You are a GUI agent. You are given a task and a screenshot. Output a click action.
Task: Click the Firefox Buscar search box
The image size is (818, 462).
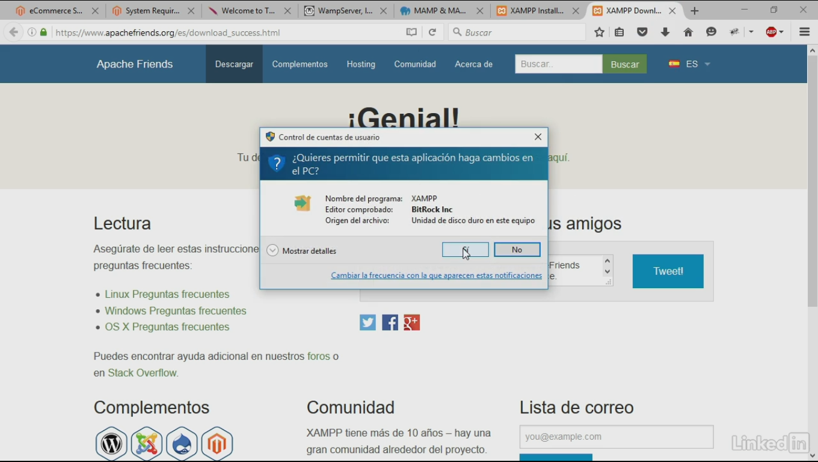coord(517,32)
